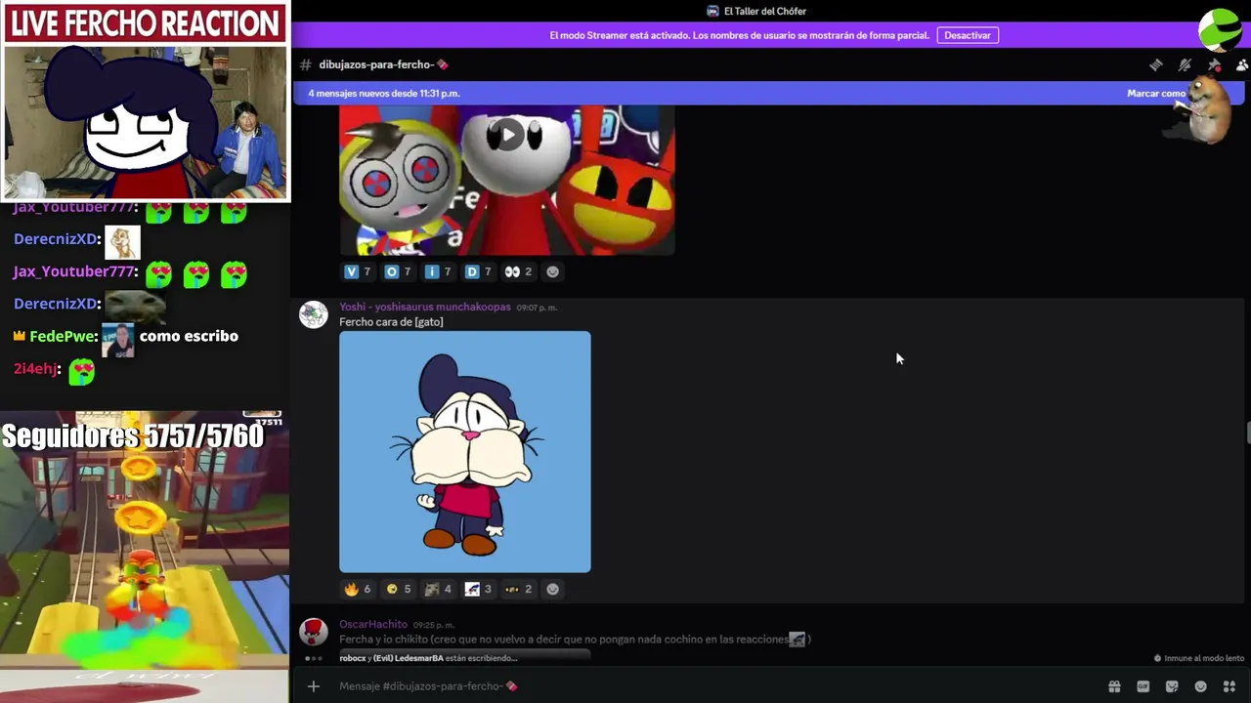The width and height of the screenshot is (1251, 703).
Task: Click the channel hashtag icon in header
Action: (x=305, y=64)
